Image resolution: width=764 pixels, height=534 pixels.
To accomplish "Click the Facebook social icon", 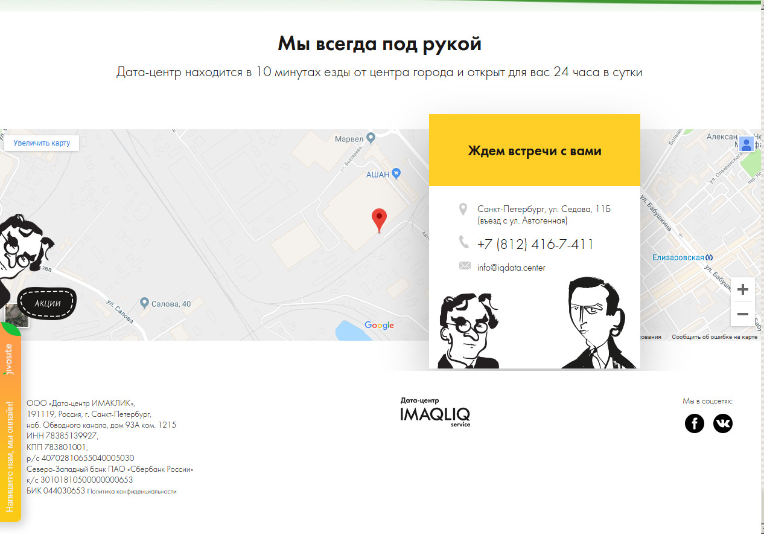I will 695,423.
